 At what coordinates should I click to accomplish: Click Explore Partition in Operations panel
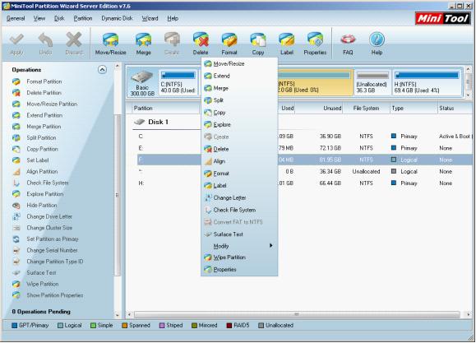pos(45,194)
